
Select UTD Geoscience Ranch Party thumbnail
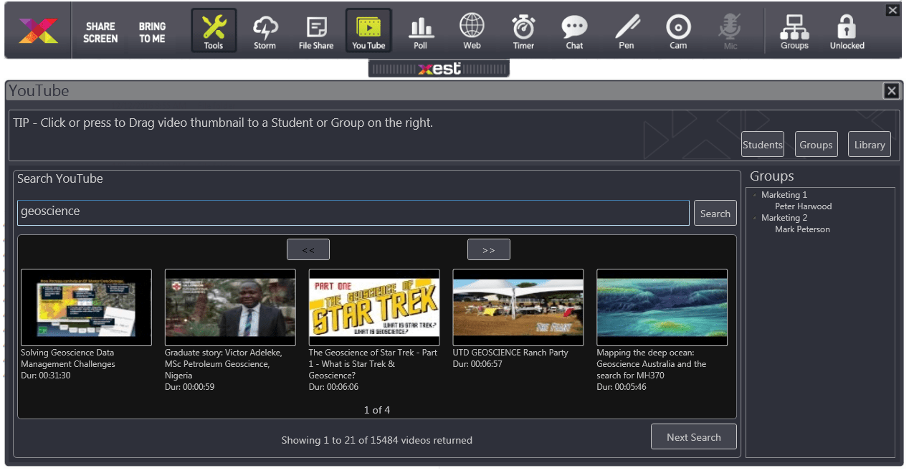click(518, 307)
